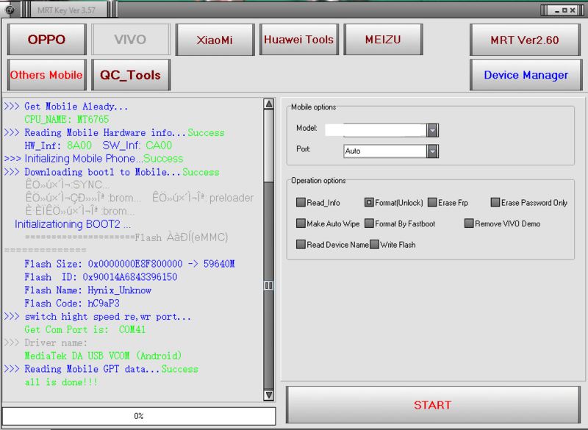
Task: Click the 'Mobile options' group label
Action: tap(314, 107)
